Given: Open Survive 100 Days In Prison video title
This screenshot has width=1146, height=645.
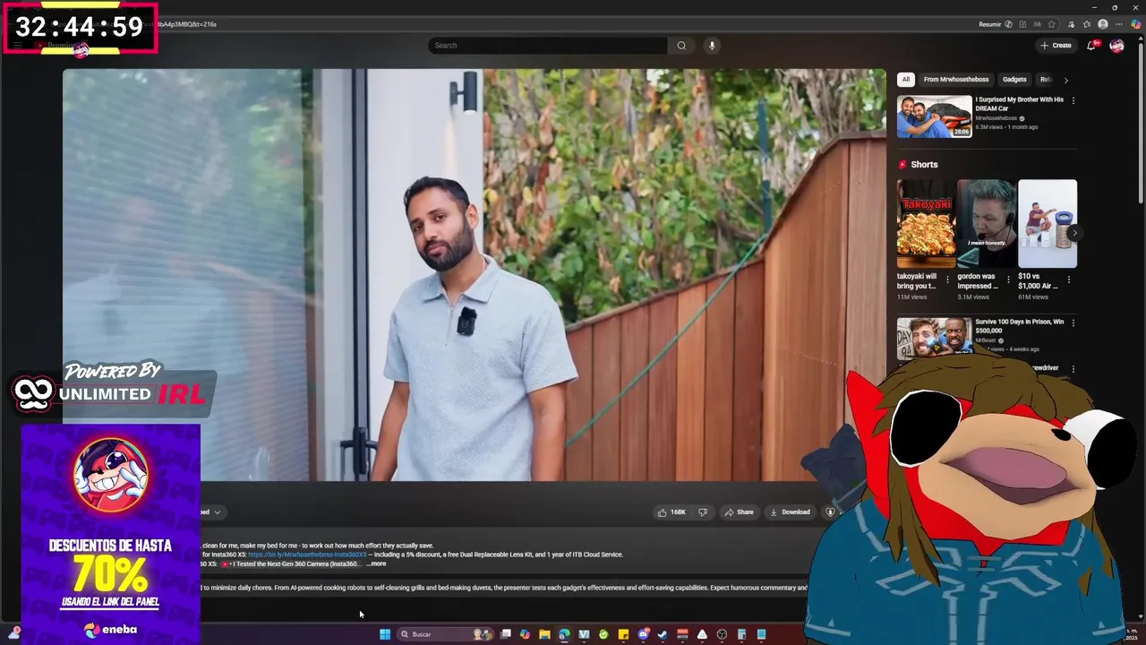Looking at the screenshot, I should (x=1020, y=326).
